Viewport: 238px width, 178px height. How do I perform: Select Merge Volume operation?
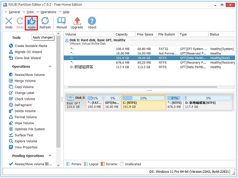[x=22, y=81]
